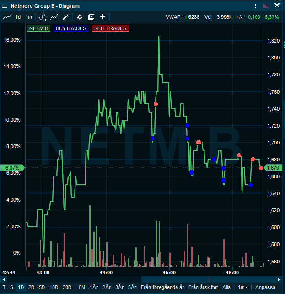Click the right scroll arrow
Viewport: 285px width, 294px height.
(279, 279)
